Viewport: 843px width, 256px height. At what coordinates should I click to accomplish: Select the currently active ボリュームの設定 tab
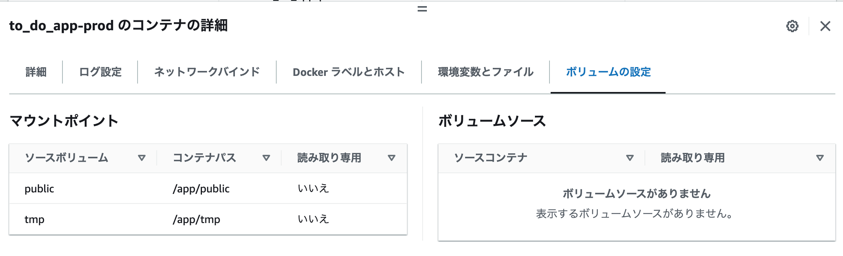pos(608,71)
